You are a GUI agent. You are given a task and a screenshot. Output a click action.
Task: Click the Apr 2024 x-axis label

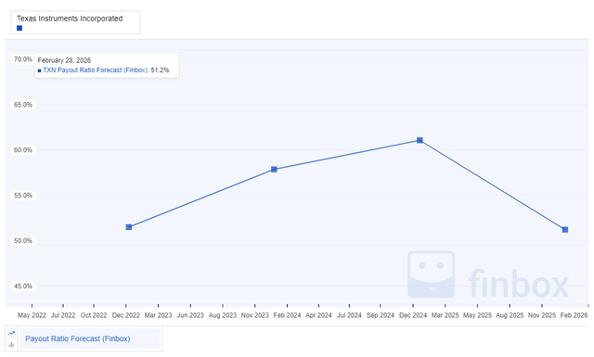click(318, 315)
